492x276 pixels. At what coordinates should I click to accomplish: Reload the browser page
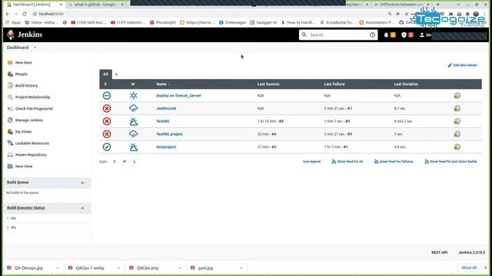coord(24,14)
